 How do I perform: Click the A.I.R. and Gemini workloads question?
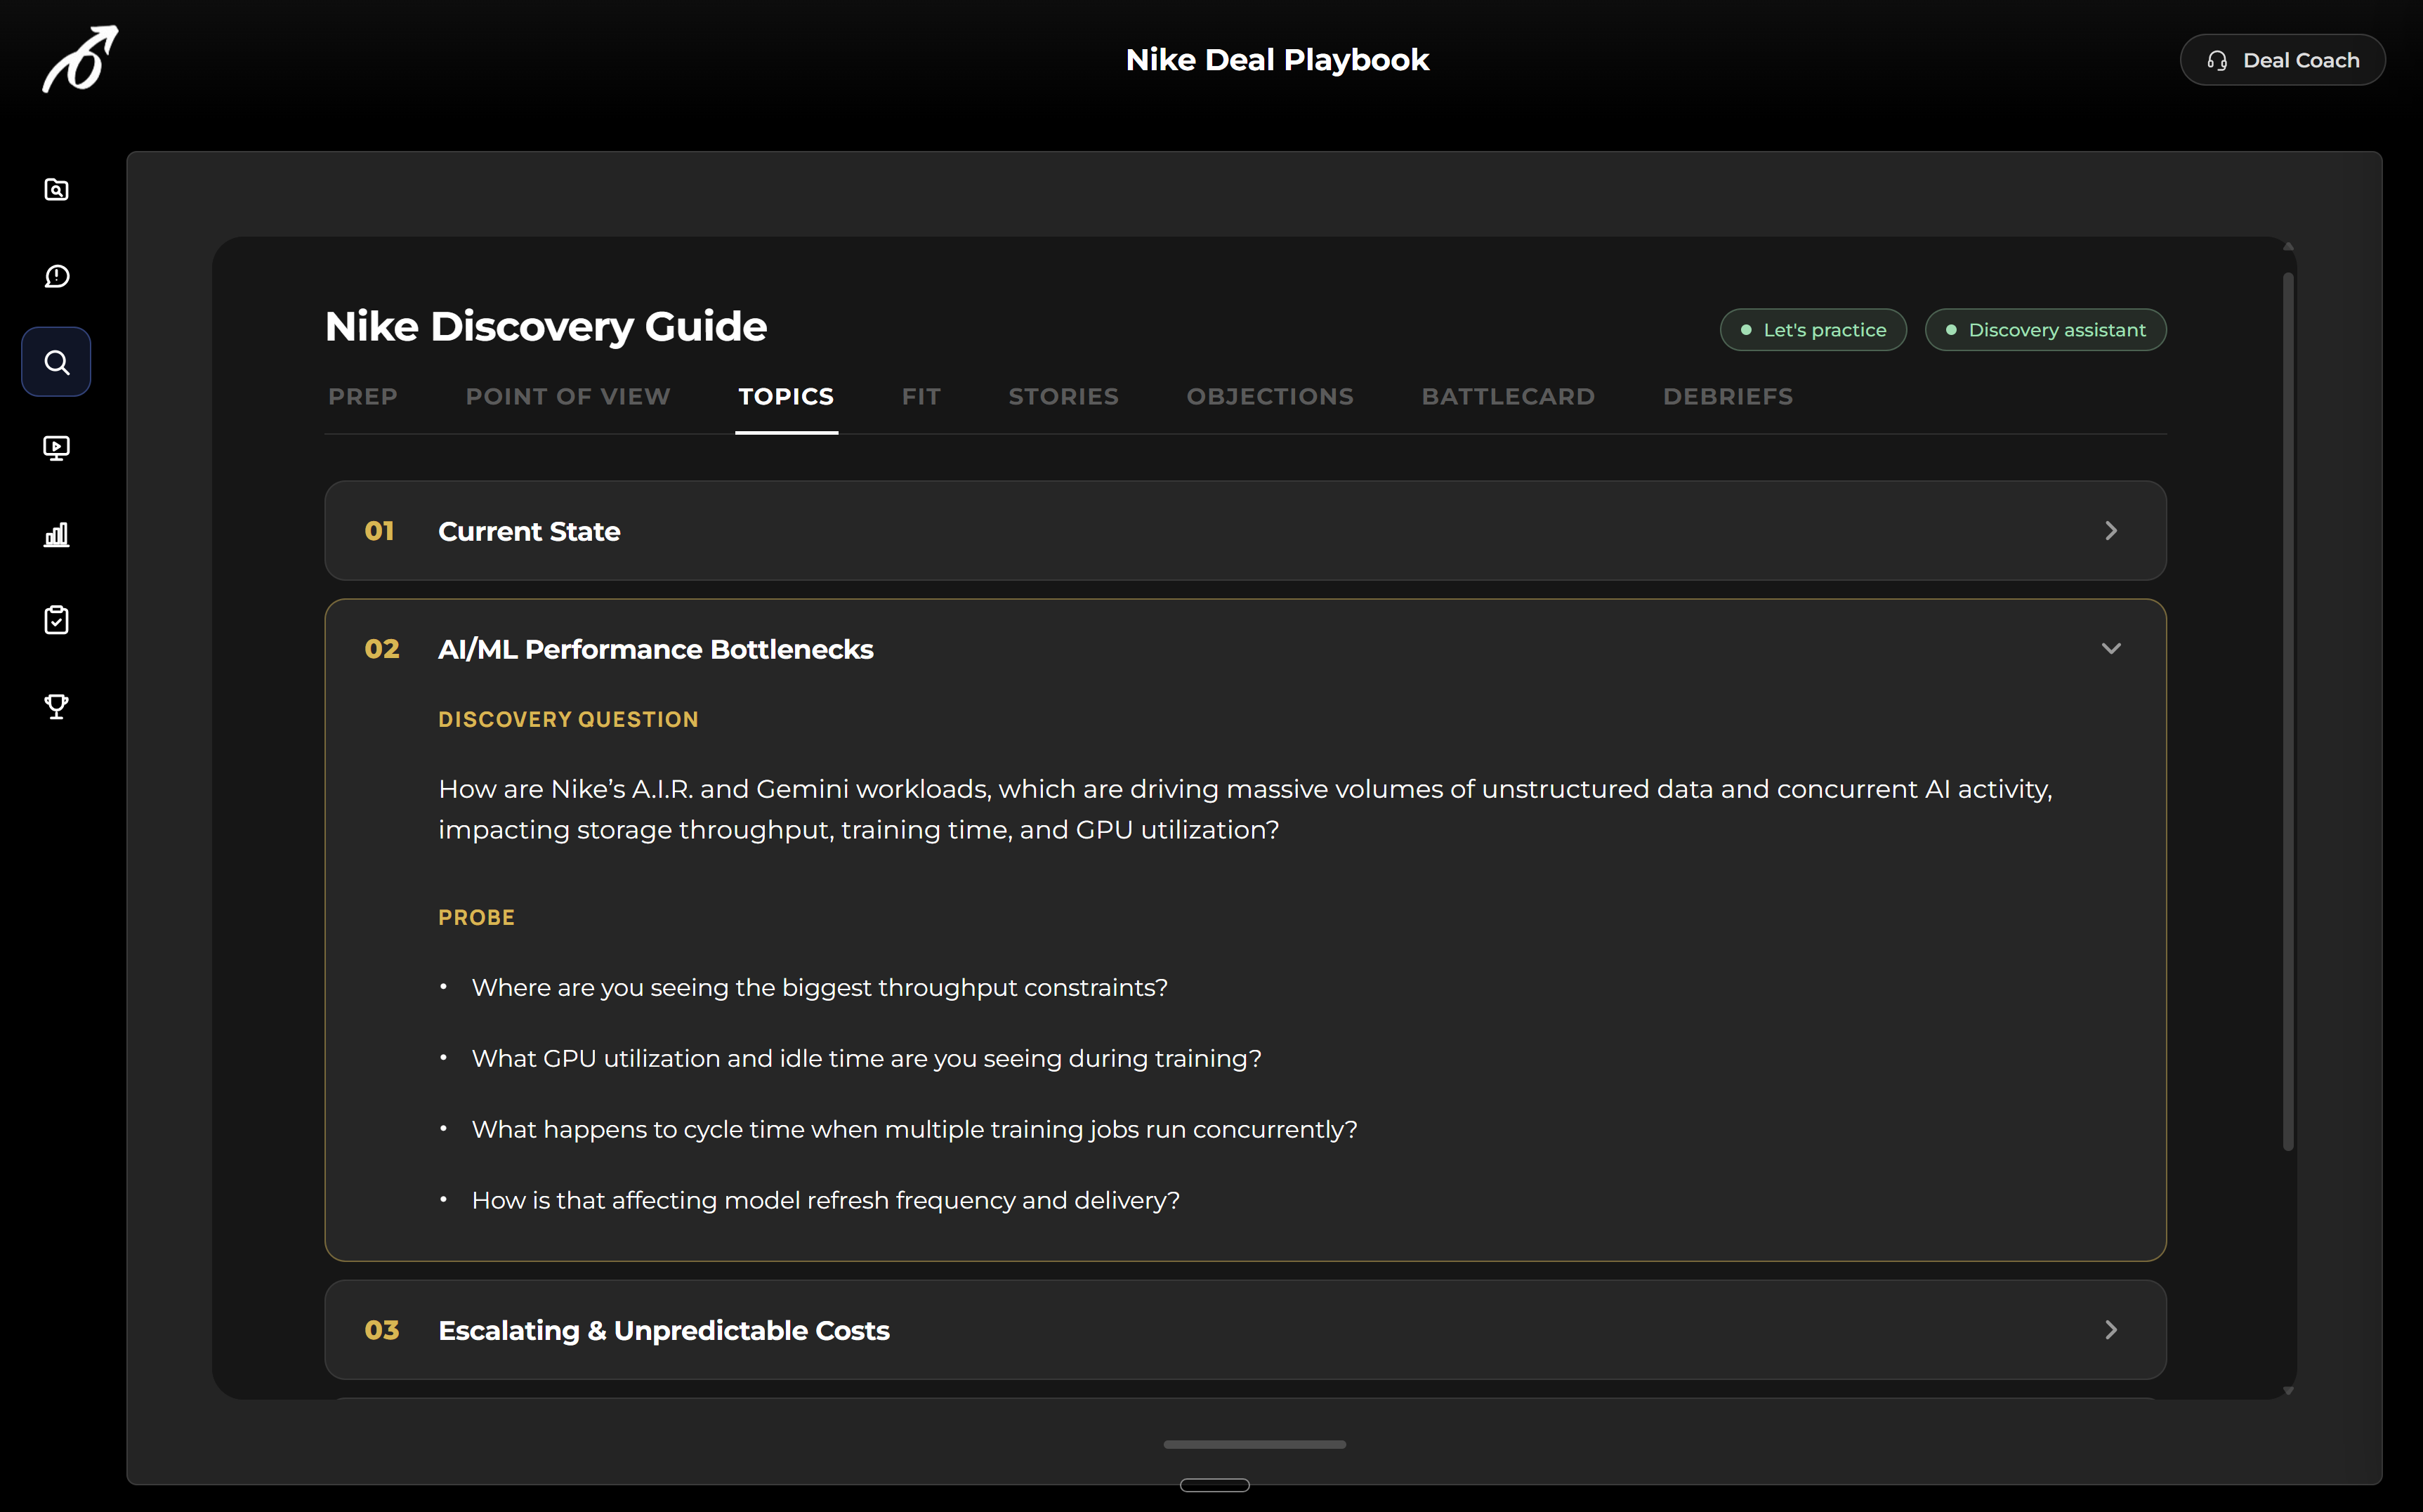click(1245, 809)
